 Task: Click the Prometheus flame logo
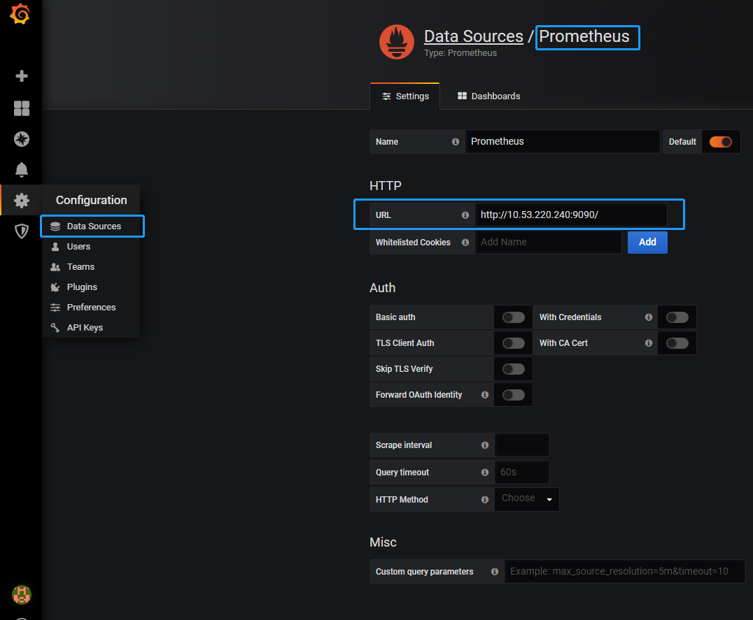tap(397, 42)
